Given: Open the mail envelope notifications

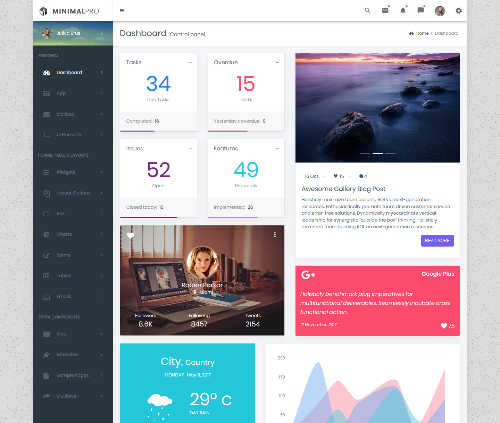Looking at the screenshot, I should click(385, 10).
